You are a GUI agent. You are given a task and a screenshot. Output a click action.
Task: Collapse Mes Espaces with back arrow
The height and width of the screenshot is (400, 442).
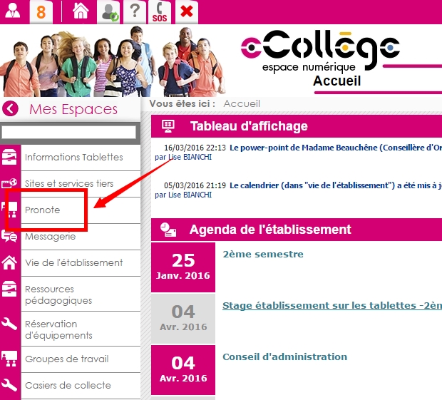coord(11,109)
